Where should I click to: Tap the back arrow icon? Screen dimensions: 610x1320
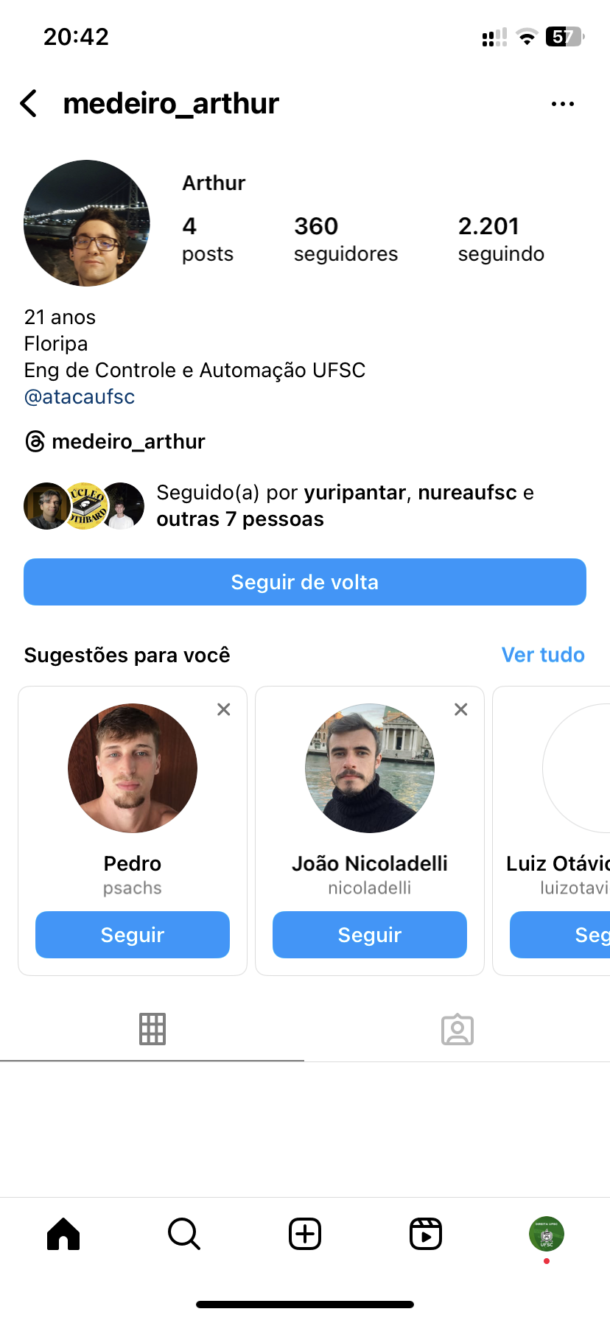[29, 104]
